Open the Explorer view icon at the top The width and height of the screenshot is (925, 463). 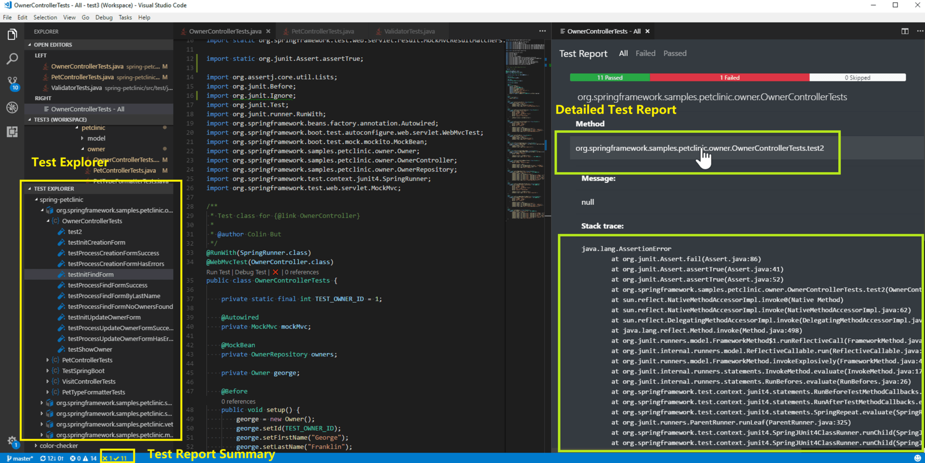[x=12, y=34]
